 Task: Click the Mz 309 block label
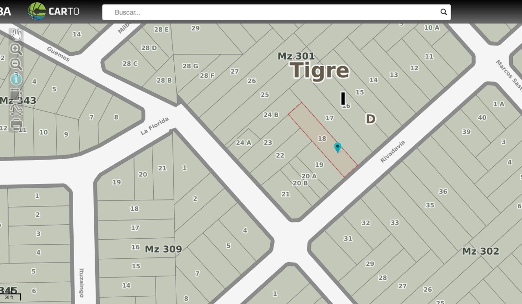click(163, 249)
